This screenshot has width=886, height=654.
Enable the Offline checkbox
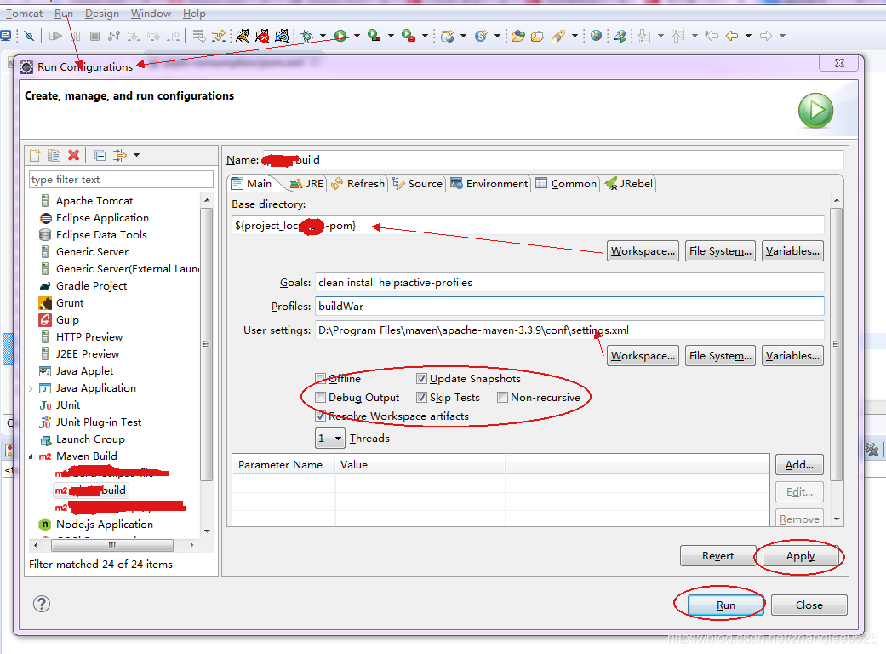click(x=320, y=379)
